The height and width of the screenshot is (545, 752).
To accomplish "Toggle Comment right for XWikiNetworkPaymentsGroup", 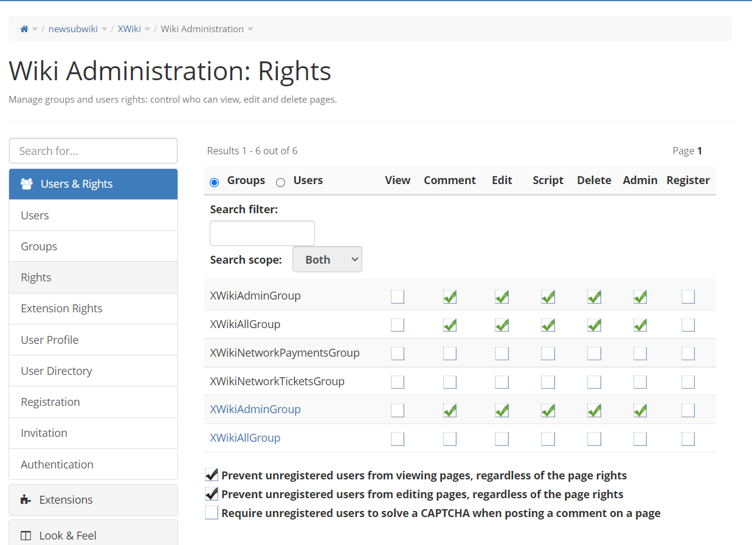I will [450, 353].
